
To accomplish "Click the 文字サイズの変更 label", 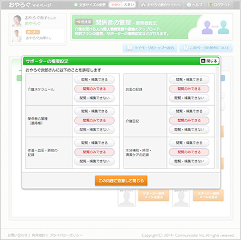I will (x=92, y=4).
